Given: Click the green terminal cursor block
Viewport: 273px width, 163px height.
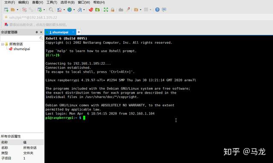Looking at the screenshot, I should (x=84, y=118).
